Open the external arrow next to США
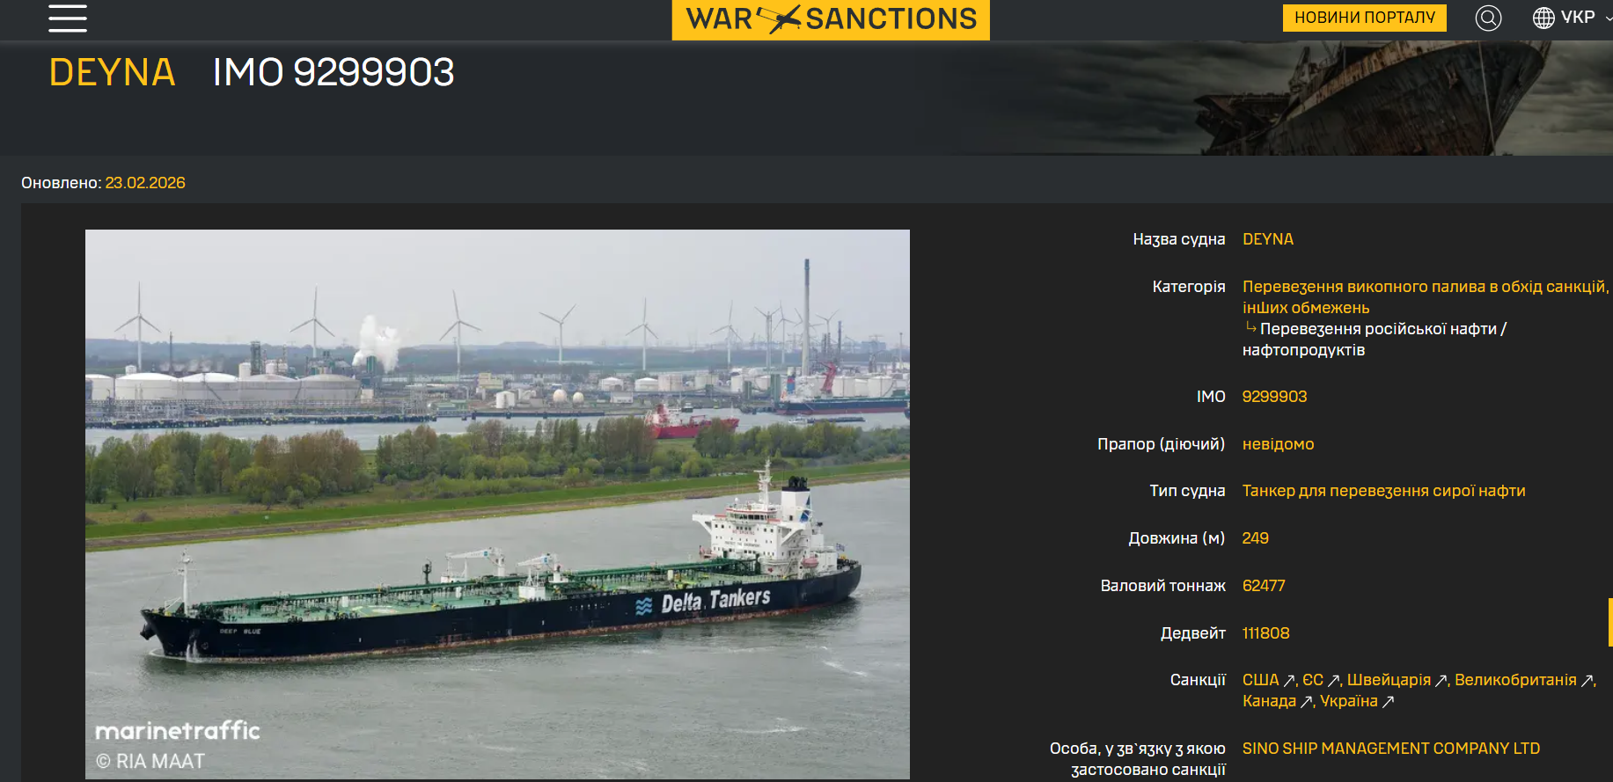Viewport: 1613px width, 782px height. (1289, 681)
